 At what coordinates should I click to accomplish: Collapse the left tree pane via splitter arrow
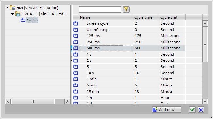point(71,49)
